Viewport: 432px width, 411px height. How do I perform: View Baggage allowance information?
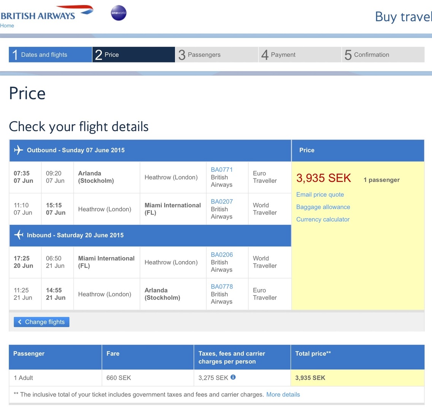323,207
